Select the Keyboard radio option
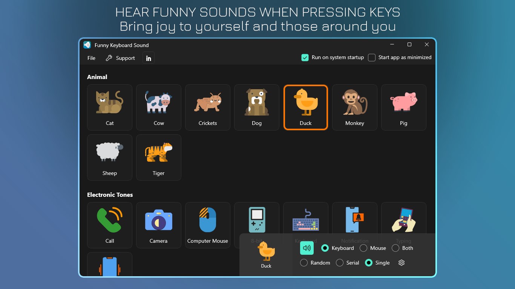Image resolution: width=515 pixels, height=289 pixels. 325,248
